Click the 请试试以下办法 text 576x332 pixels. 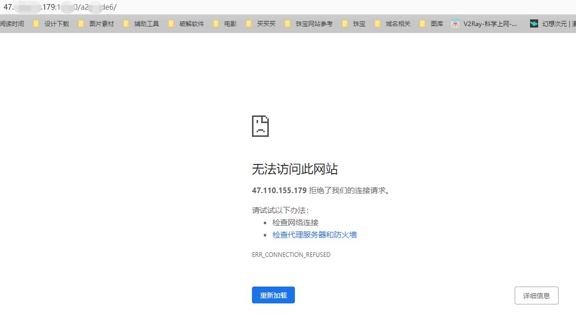tap(280, 210)
